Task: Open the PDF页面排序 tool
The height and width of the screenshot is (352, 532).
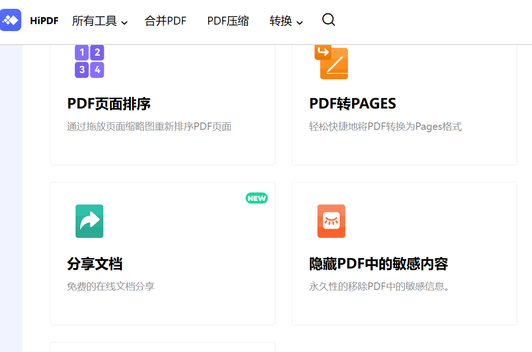Action: 109,103
